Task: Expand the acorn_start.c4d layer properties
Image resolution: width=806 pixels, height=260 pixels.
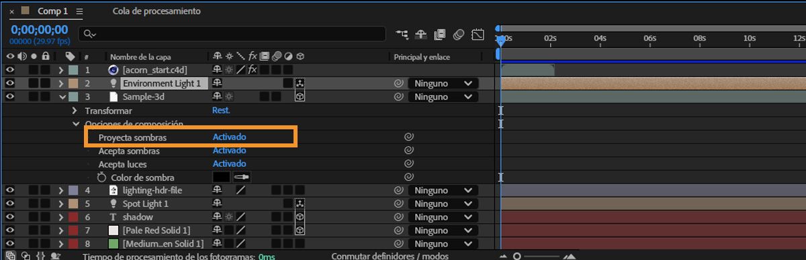Action: pyautogui.click(x=61, y=70)
